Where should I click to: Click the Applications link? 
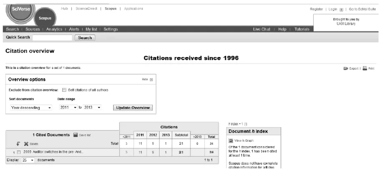click(x=134, y=8)
